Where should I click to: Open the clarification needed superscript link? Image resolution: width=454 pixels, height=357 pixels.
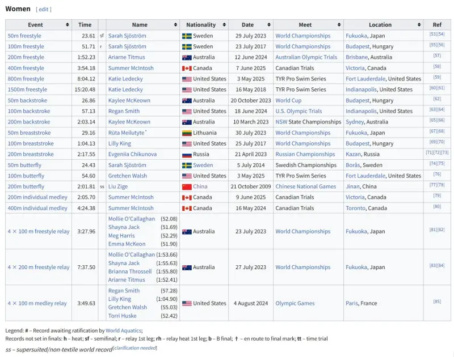coord(135,348)
